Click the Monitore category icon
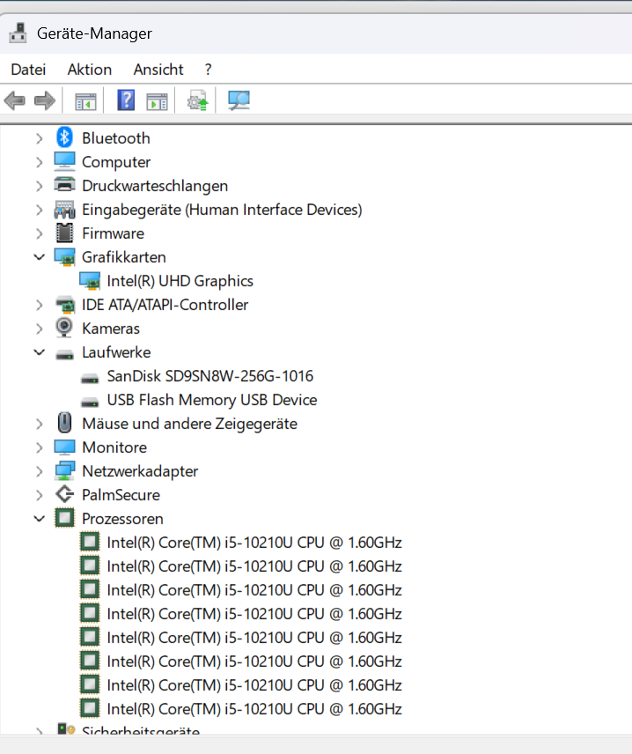The width and height of the screenshot is (632, 754). [64, 447]
